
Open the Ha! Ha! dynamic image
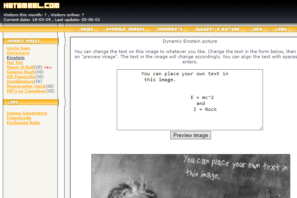pos(15,62)
